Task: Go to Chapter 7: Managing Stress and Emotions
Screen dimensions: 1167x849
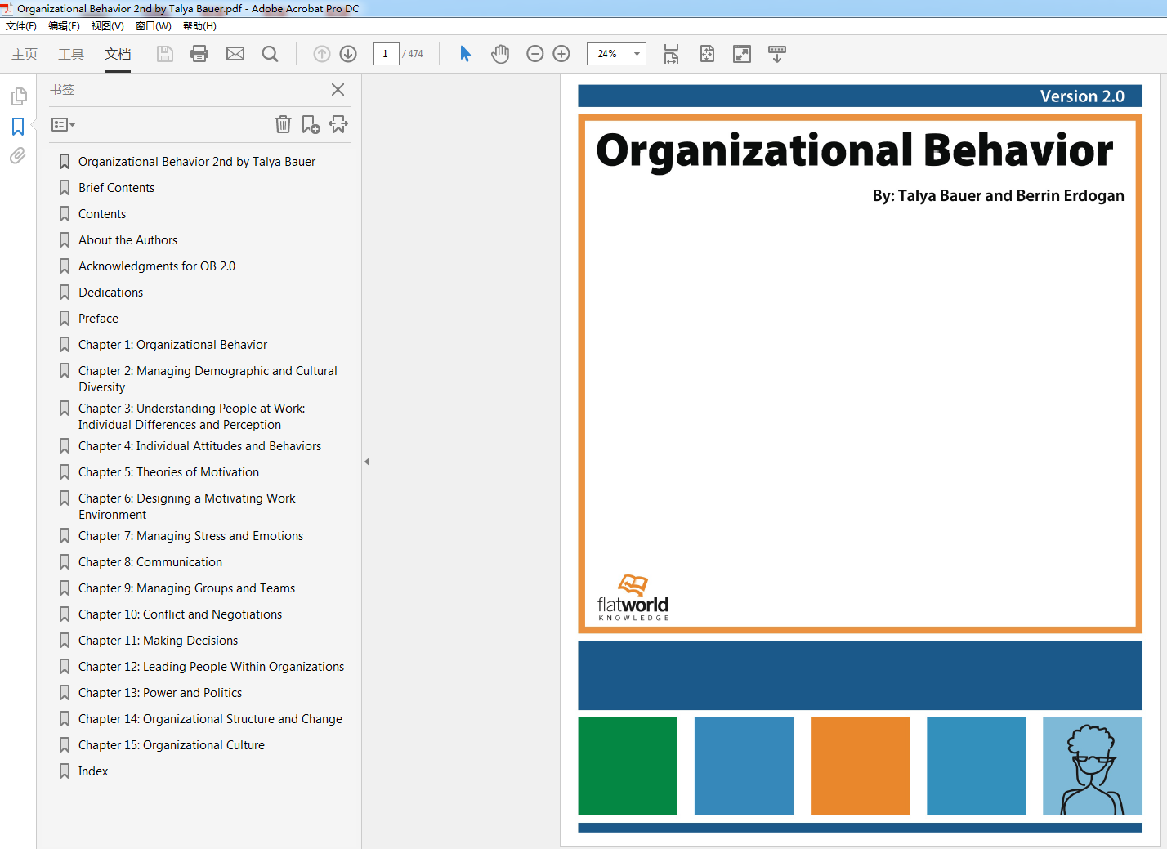Action: (190, 536)
